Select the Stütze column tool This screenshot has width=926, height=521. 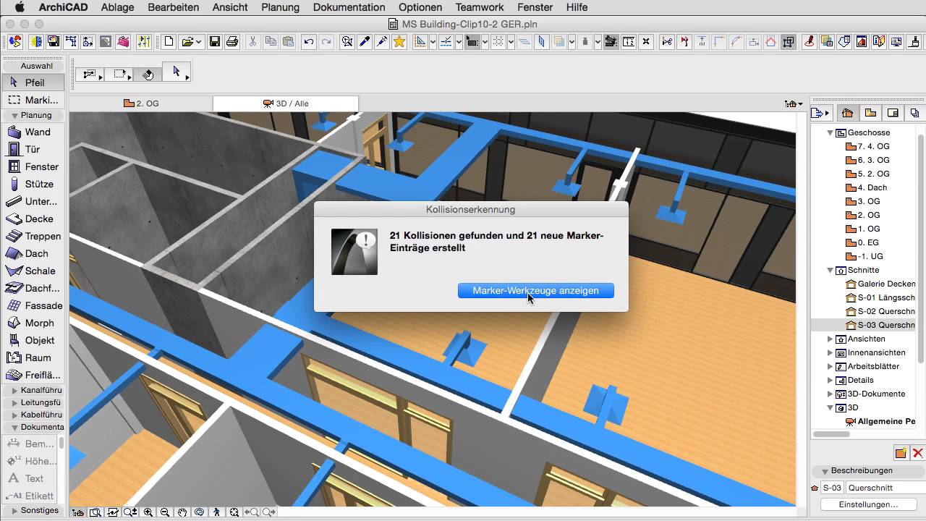tap(33, 184)
